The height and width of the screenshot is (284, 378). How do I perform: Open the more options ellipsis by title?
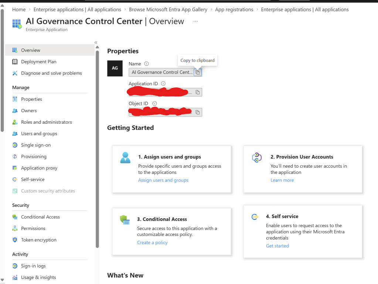point(195,21)
